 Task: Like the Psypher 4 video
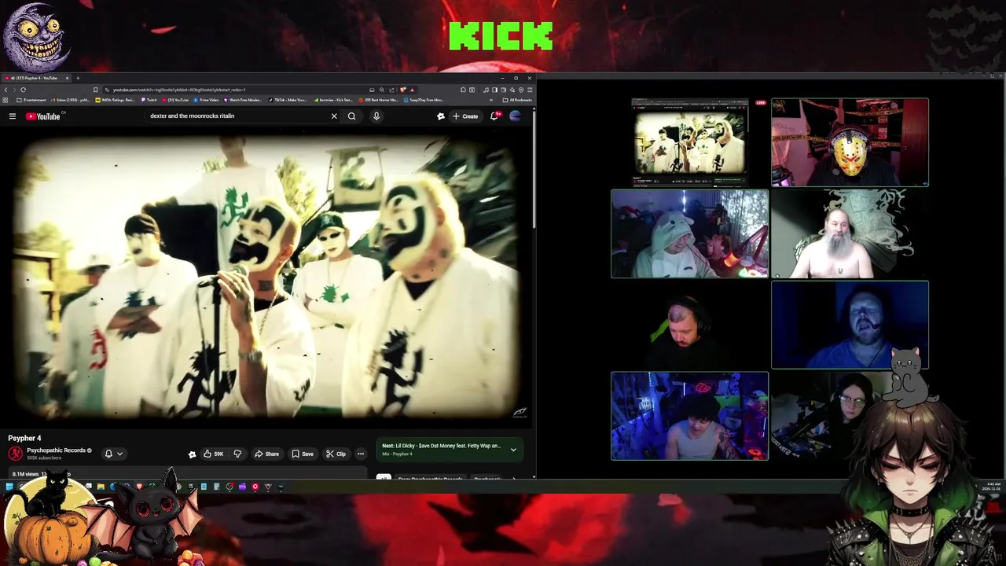point(214,454)
